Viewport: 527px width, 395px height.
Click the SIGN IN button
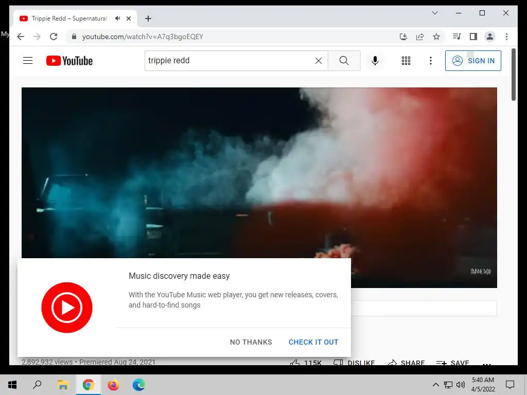pos(473,61)
